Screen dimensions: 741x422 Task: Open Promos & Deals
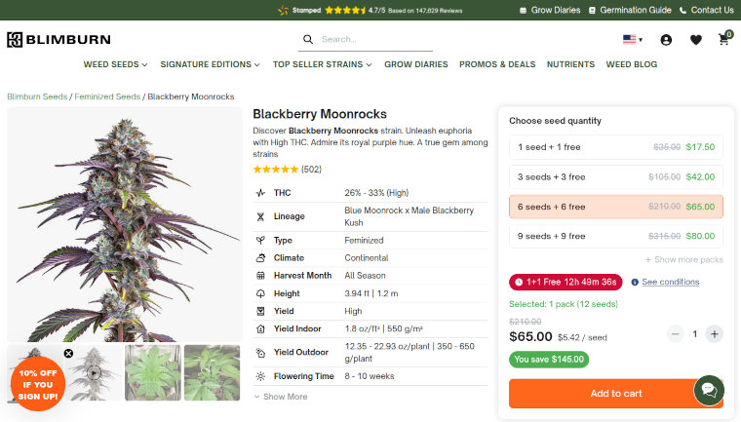pyautogui.click(x=497, y=64)
